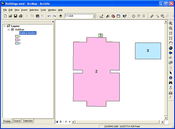The width and height of the screenshot is (175, 129).
Task: Select the Building Number heading
Action: (28, 33)
